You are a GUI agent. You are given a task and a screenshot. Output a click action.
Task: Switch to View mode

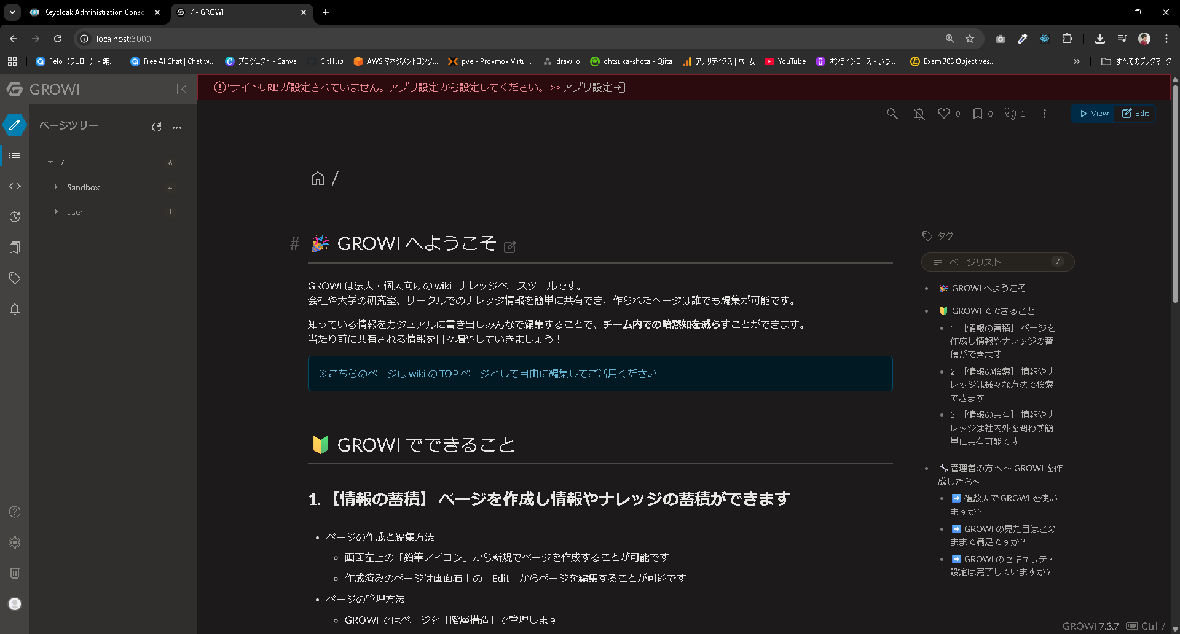pos(1094,114)
